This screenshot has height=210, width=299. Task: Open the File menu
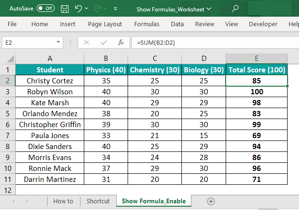(x=12, y=24)
